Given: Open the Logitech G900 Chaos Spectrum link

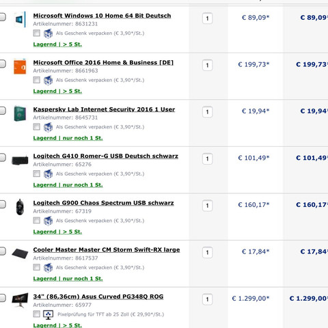Looking at the screenshot, I should click(x=103, y=203).
